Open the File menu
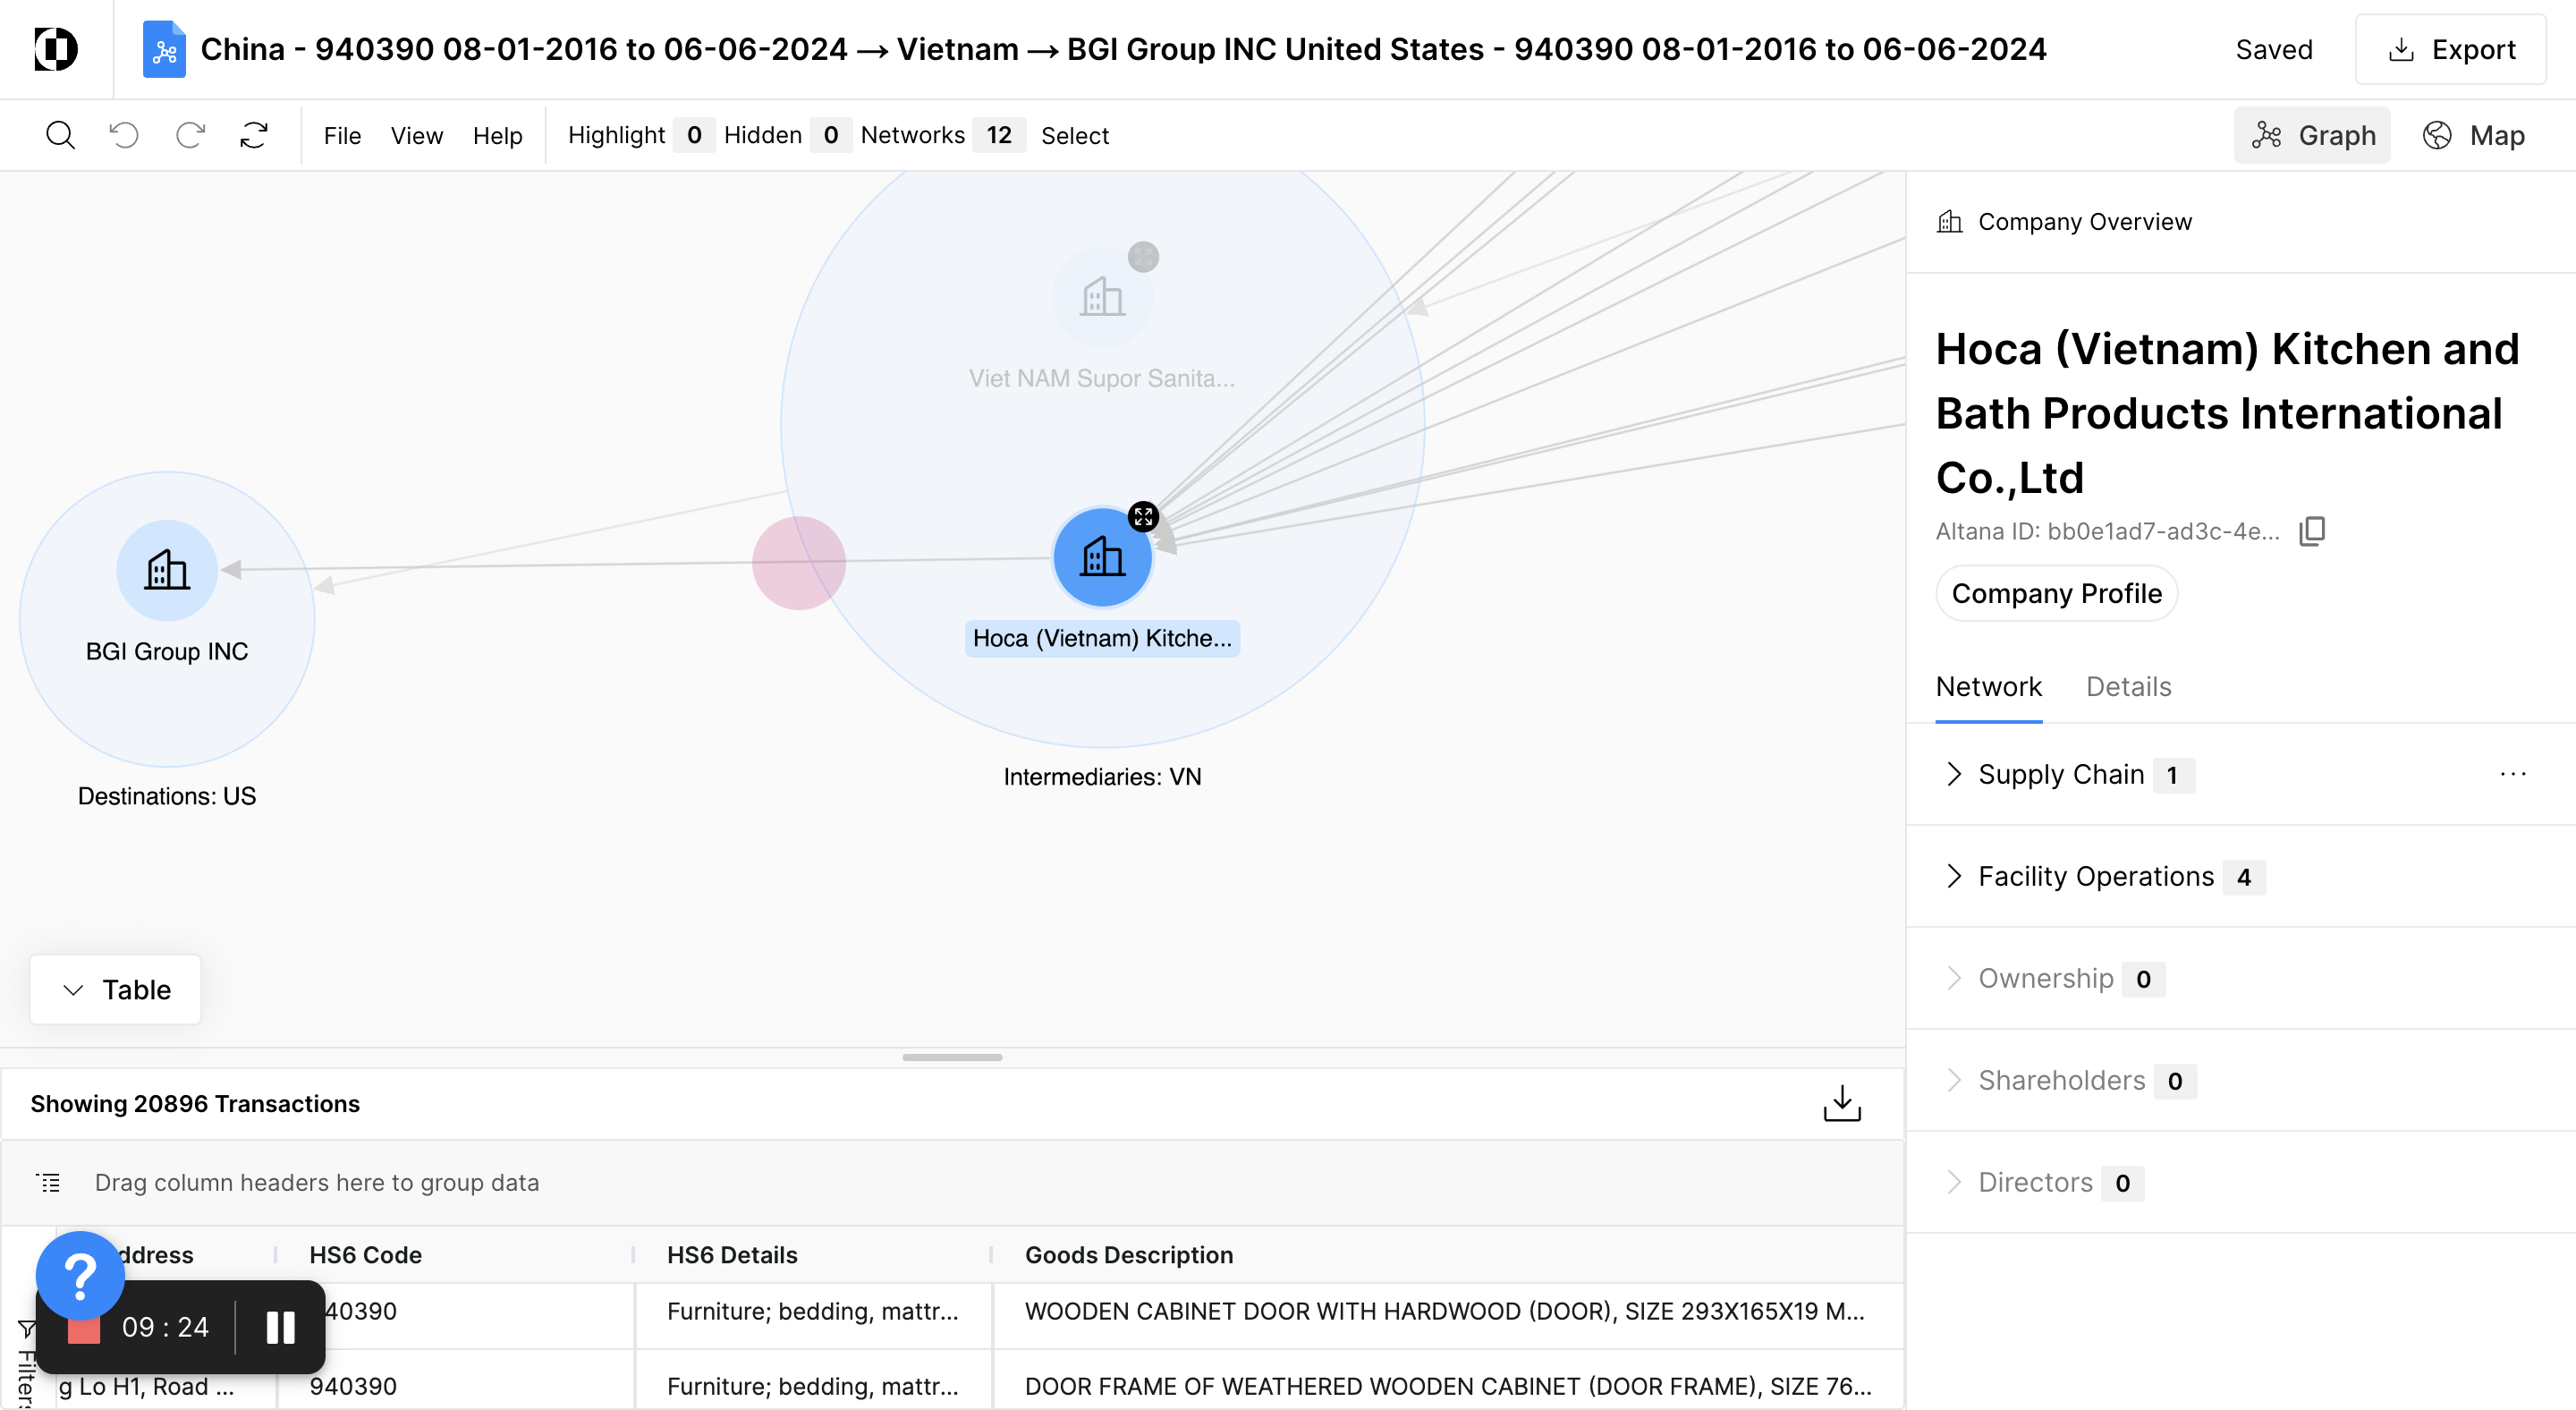Viewport: 2576px width, 1410px height. (342, 135)
